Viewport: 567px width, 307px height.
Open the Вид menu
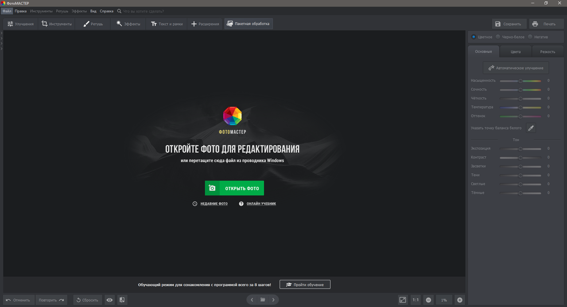tap(93, 11)
